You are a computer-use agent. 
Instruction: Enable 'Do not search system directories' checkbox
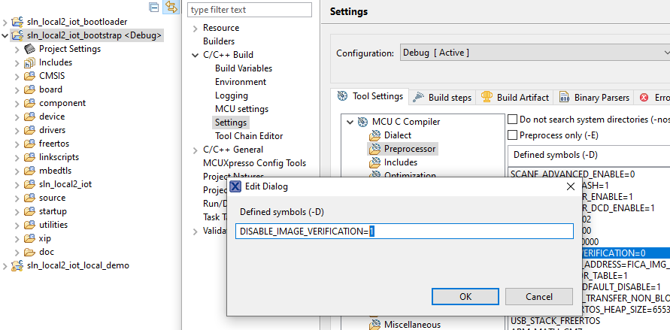(513, 120)
